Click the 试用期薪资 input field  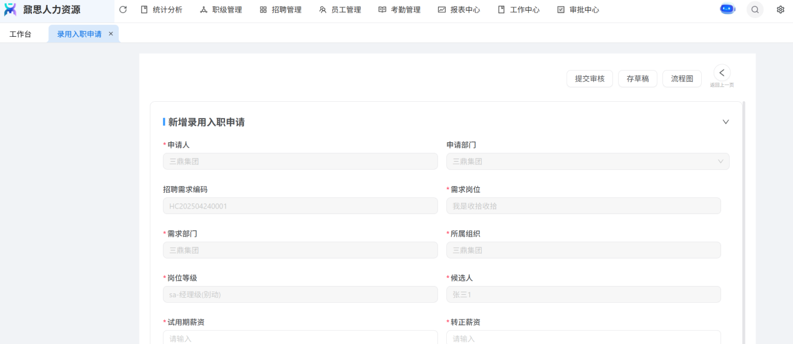point(300,338)
